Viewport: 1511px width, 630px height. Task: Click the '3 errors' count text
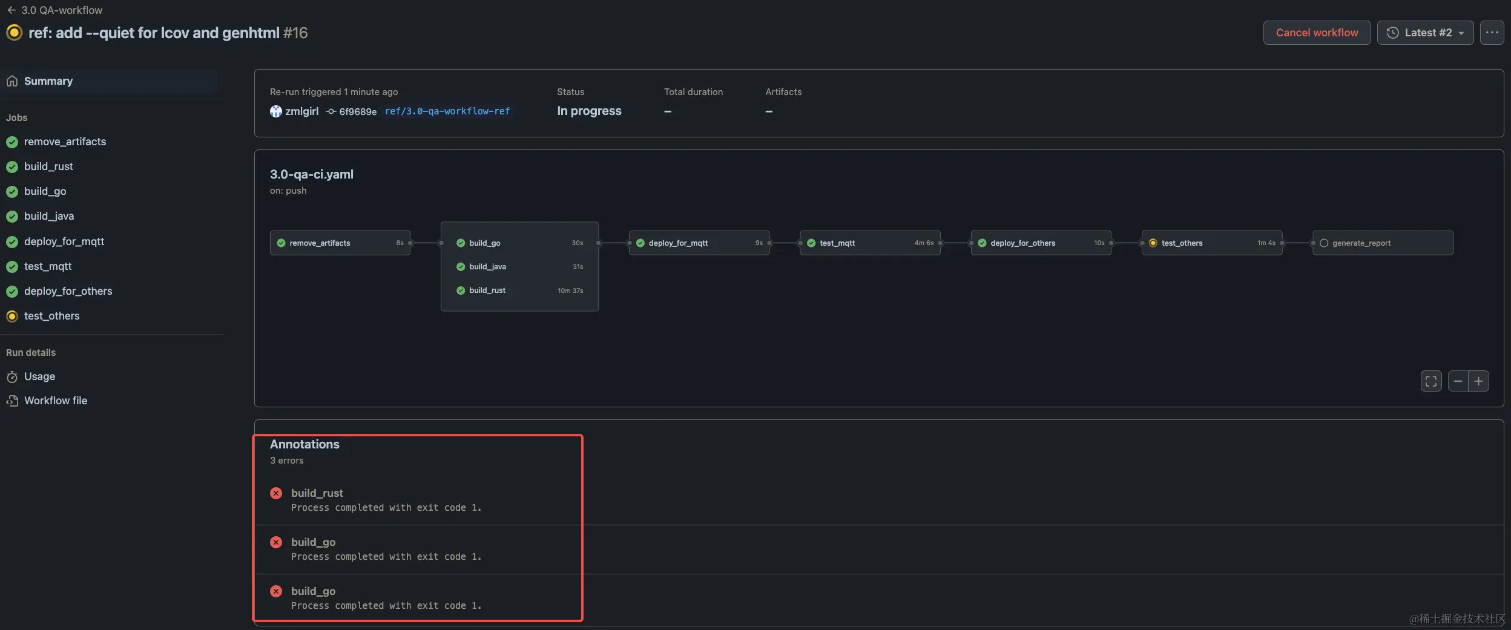click(287, 461)
